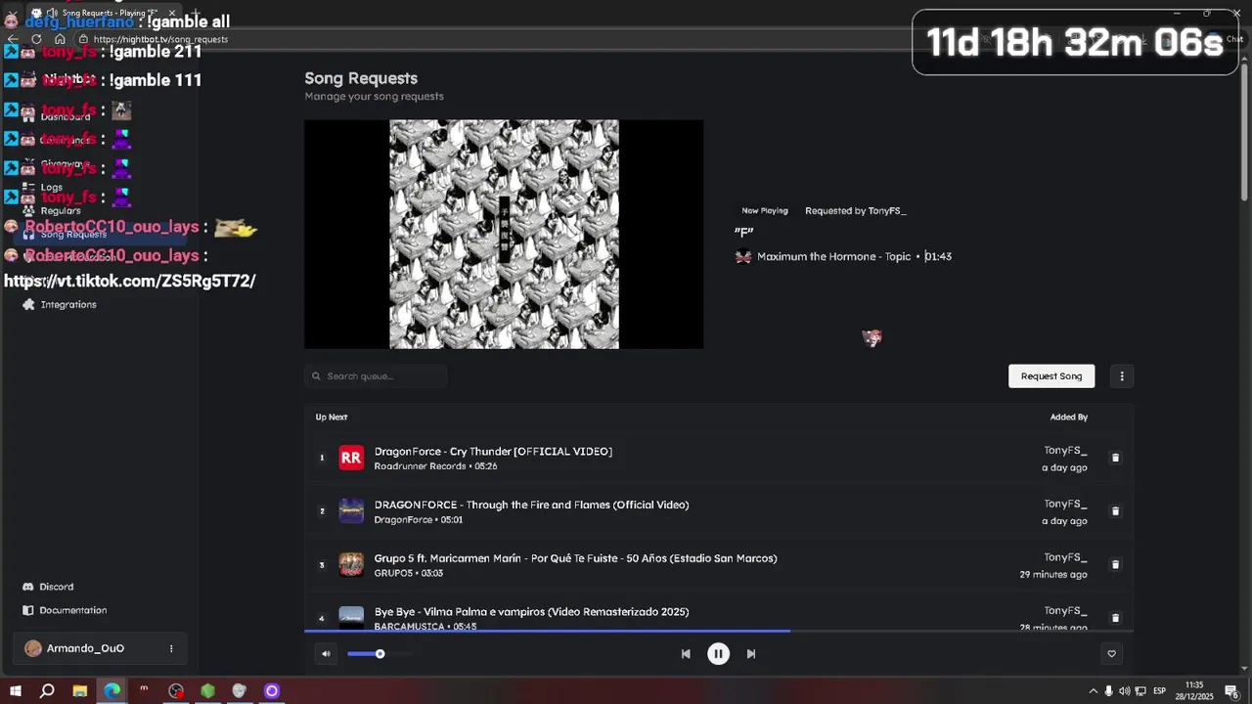Screen dimensions: 1252x704
Task: Remove Bye Bye Vilma Palma from queue
Action: click(1115, 618)
